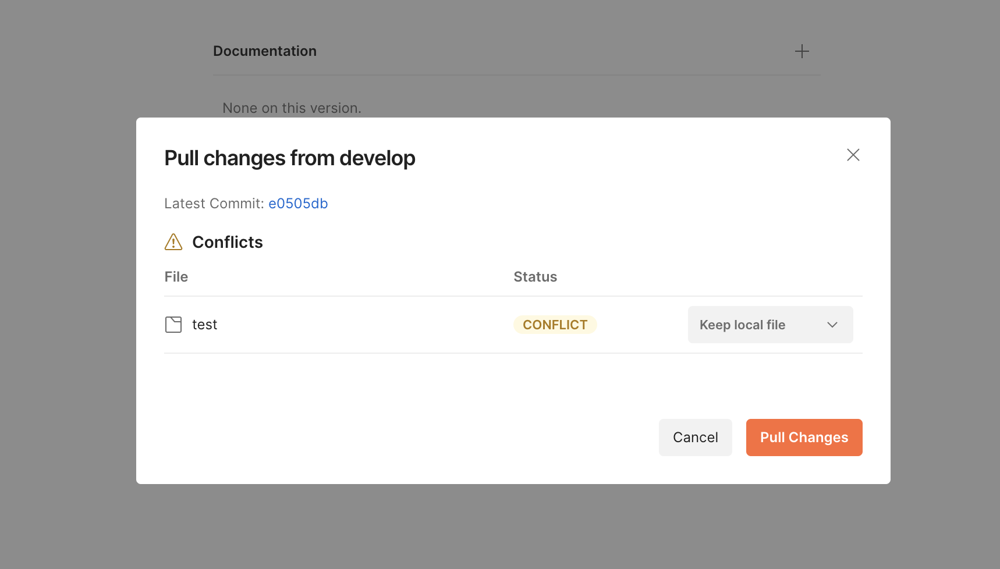Click the chevron inside the Keep local file control
This screenshot has width=1000, height=569.
[x=832, y=325]
